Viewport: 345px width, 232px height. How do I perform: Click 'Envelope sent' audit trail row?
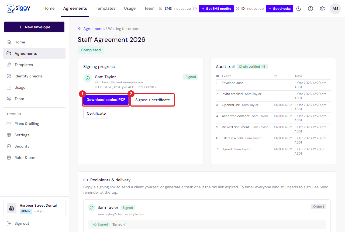pos(273,85)
